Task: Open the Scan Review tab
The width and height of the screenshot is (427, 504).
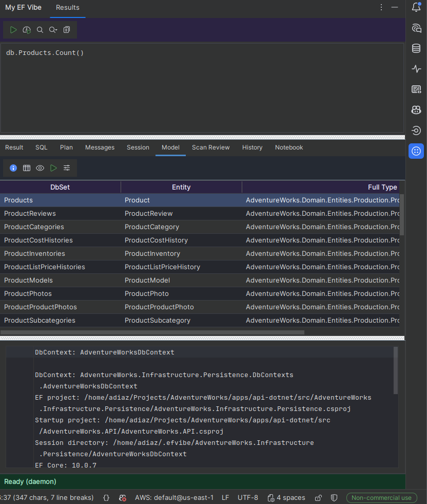Action: click(210, 147)
